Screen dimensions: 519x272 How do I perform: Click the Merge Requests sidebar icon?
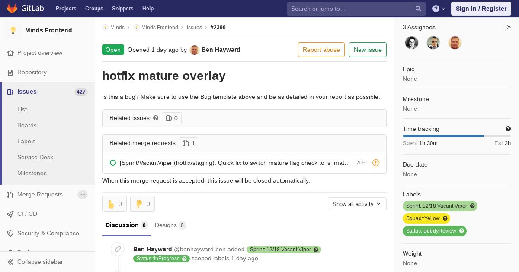[10, 195]
